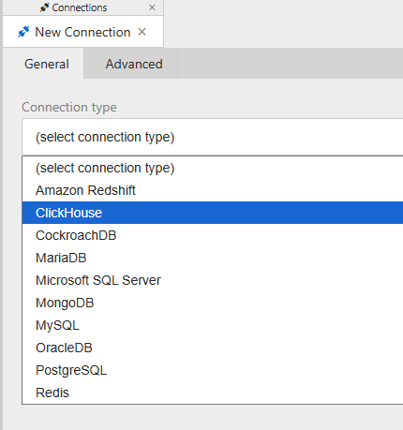
Task: Choose Microsoft SQL Server option
Action: click(x=213, y=280)
